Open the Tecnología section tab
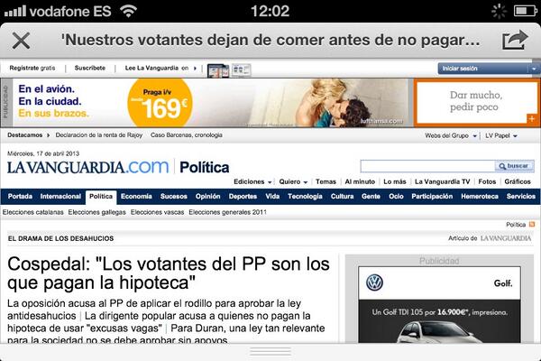The width and height of the screenshot is (541, 361). coord(305,196)
